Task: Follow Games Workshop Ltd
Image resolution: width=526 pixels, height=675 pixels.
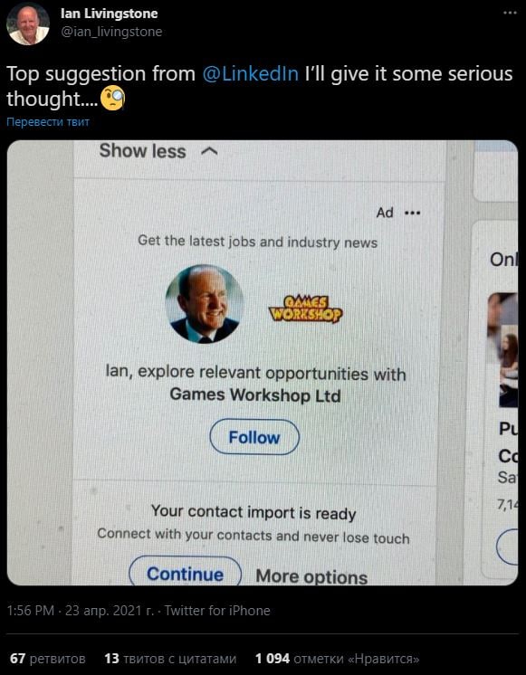Action: (254, 437)
